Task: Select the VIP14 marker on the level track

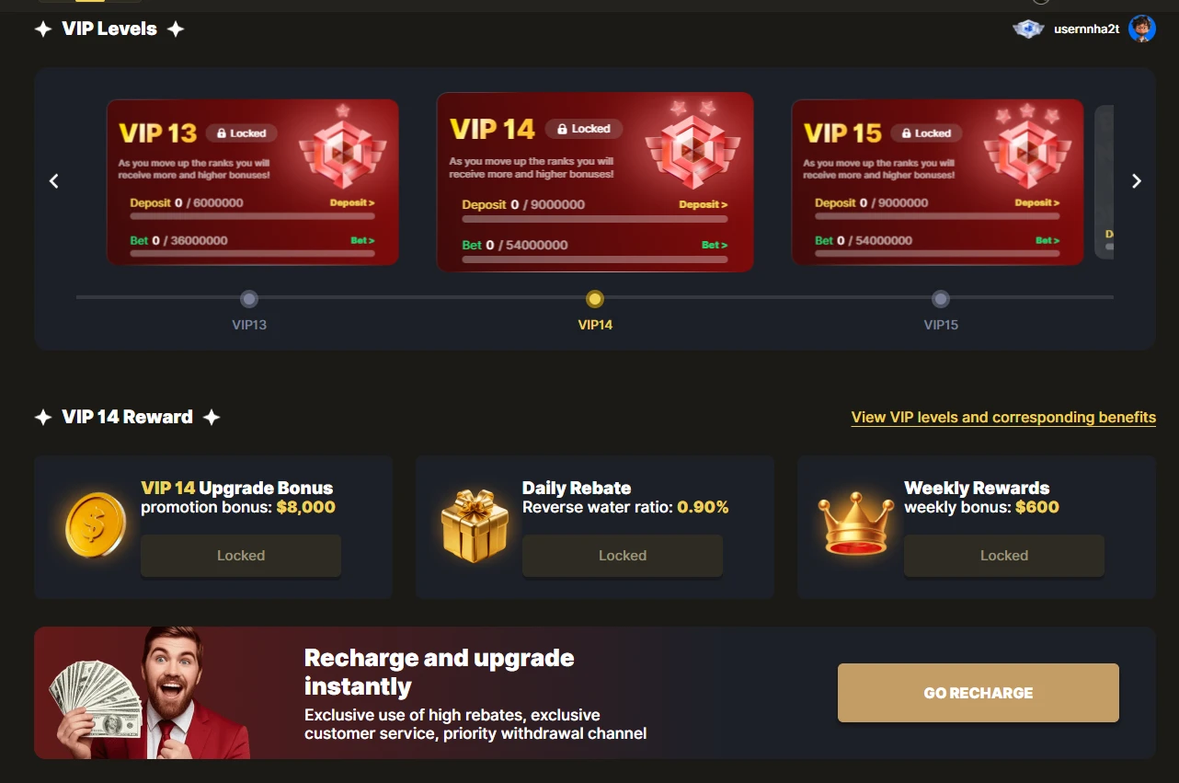Action: pos(595,299)
